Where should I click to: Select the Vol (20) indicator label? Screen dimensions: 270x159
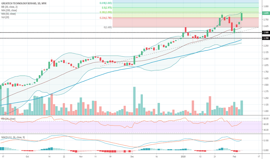tap(5, 17)
